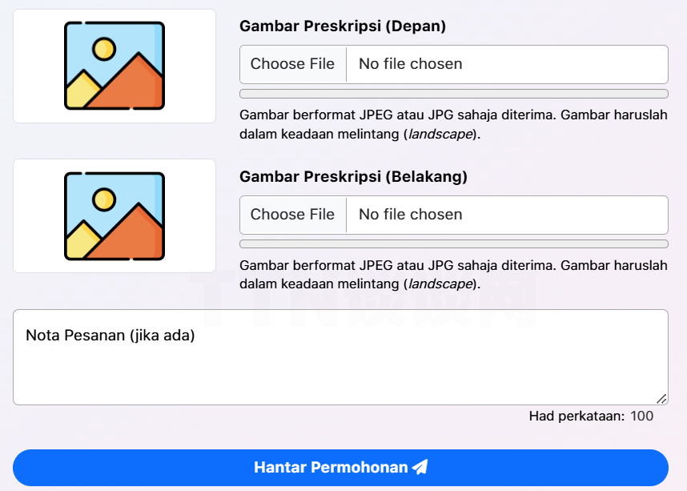Click the Gambar Preskripsi (Belakang) label
The image size is (687, 491).
[x=353, y=176]
